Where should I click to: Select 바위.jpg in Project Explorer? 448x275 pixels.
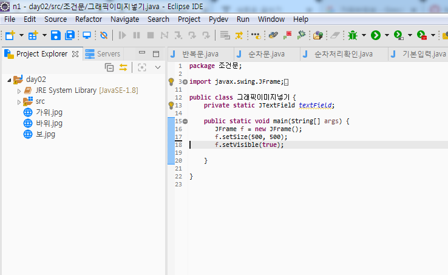point(43,123)
